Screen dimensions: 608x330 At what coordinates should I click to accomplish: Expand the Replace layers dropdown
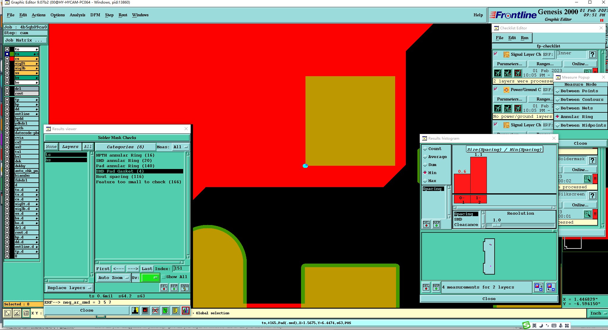coord(69,288)
